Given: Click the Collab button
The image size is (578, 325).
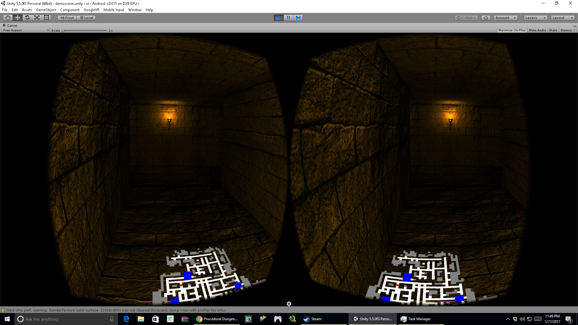Looking at the screenshot, I should (466, 18).
